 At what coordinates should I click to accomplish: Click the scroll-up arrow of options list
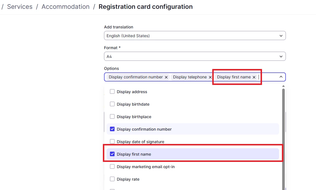point(283,86)
